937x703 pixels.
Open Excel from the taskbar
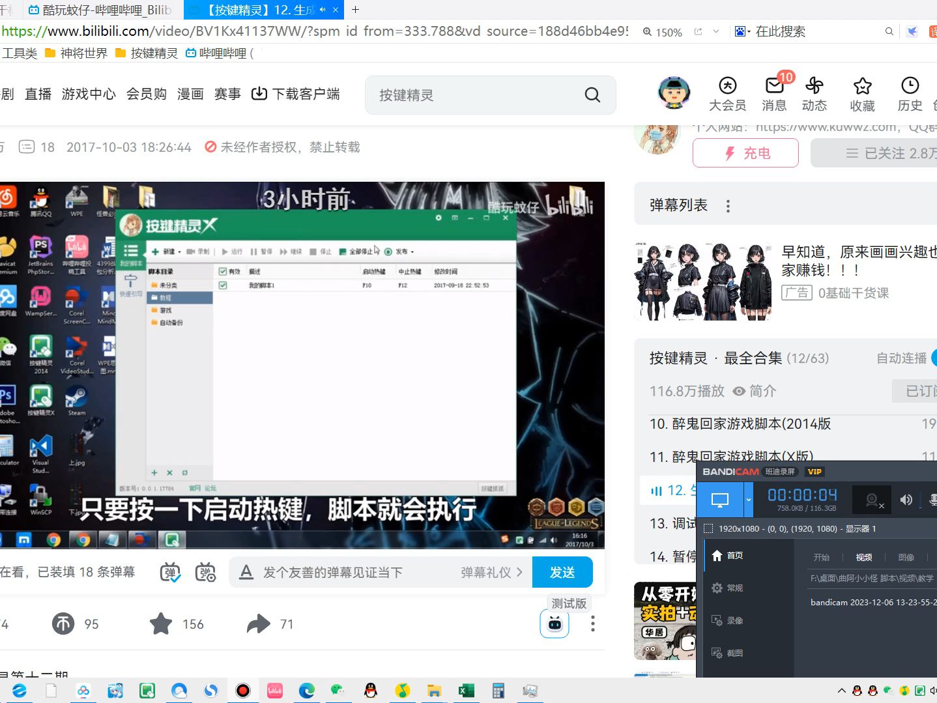[x=465, y=690]
